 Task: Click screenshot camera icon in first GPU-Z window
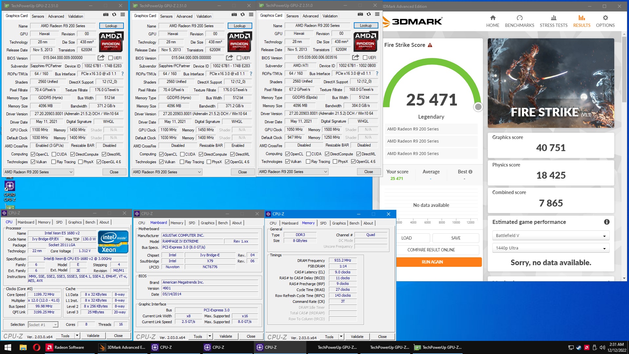coord(105,15)
